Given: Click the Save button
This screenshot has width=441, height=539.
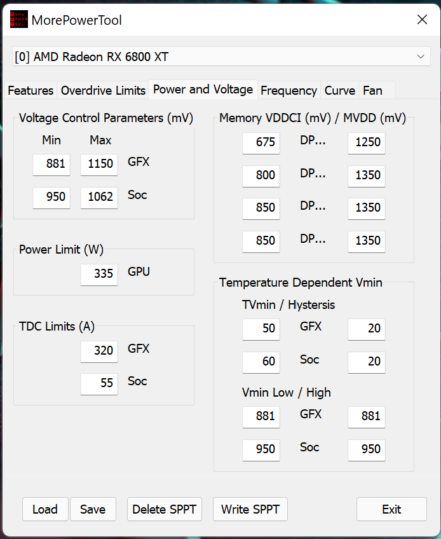Looking at the screenshot, I should pyautogui.click(x=93, y=509).
